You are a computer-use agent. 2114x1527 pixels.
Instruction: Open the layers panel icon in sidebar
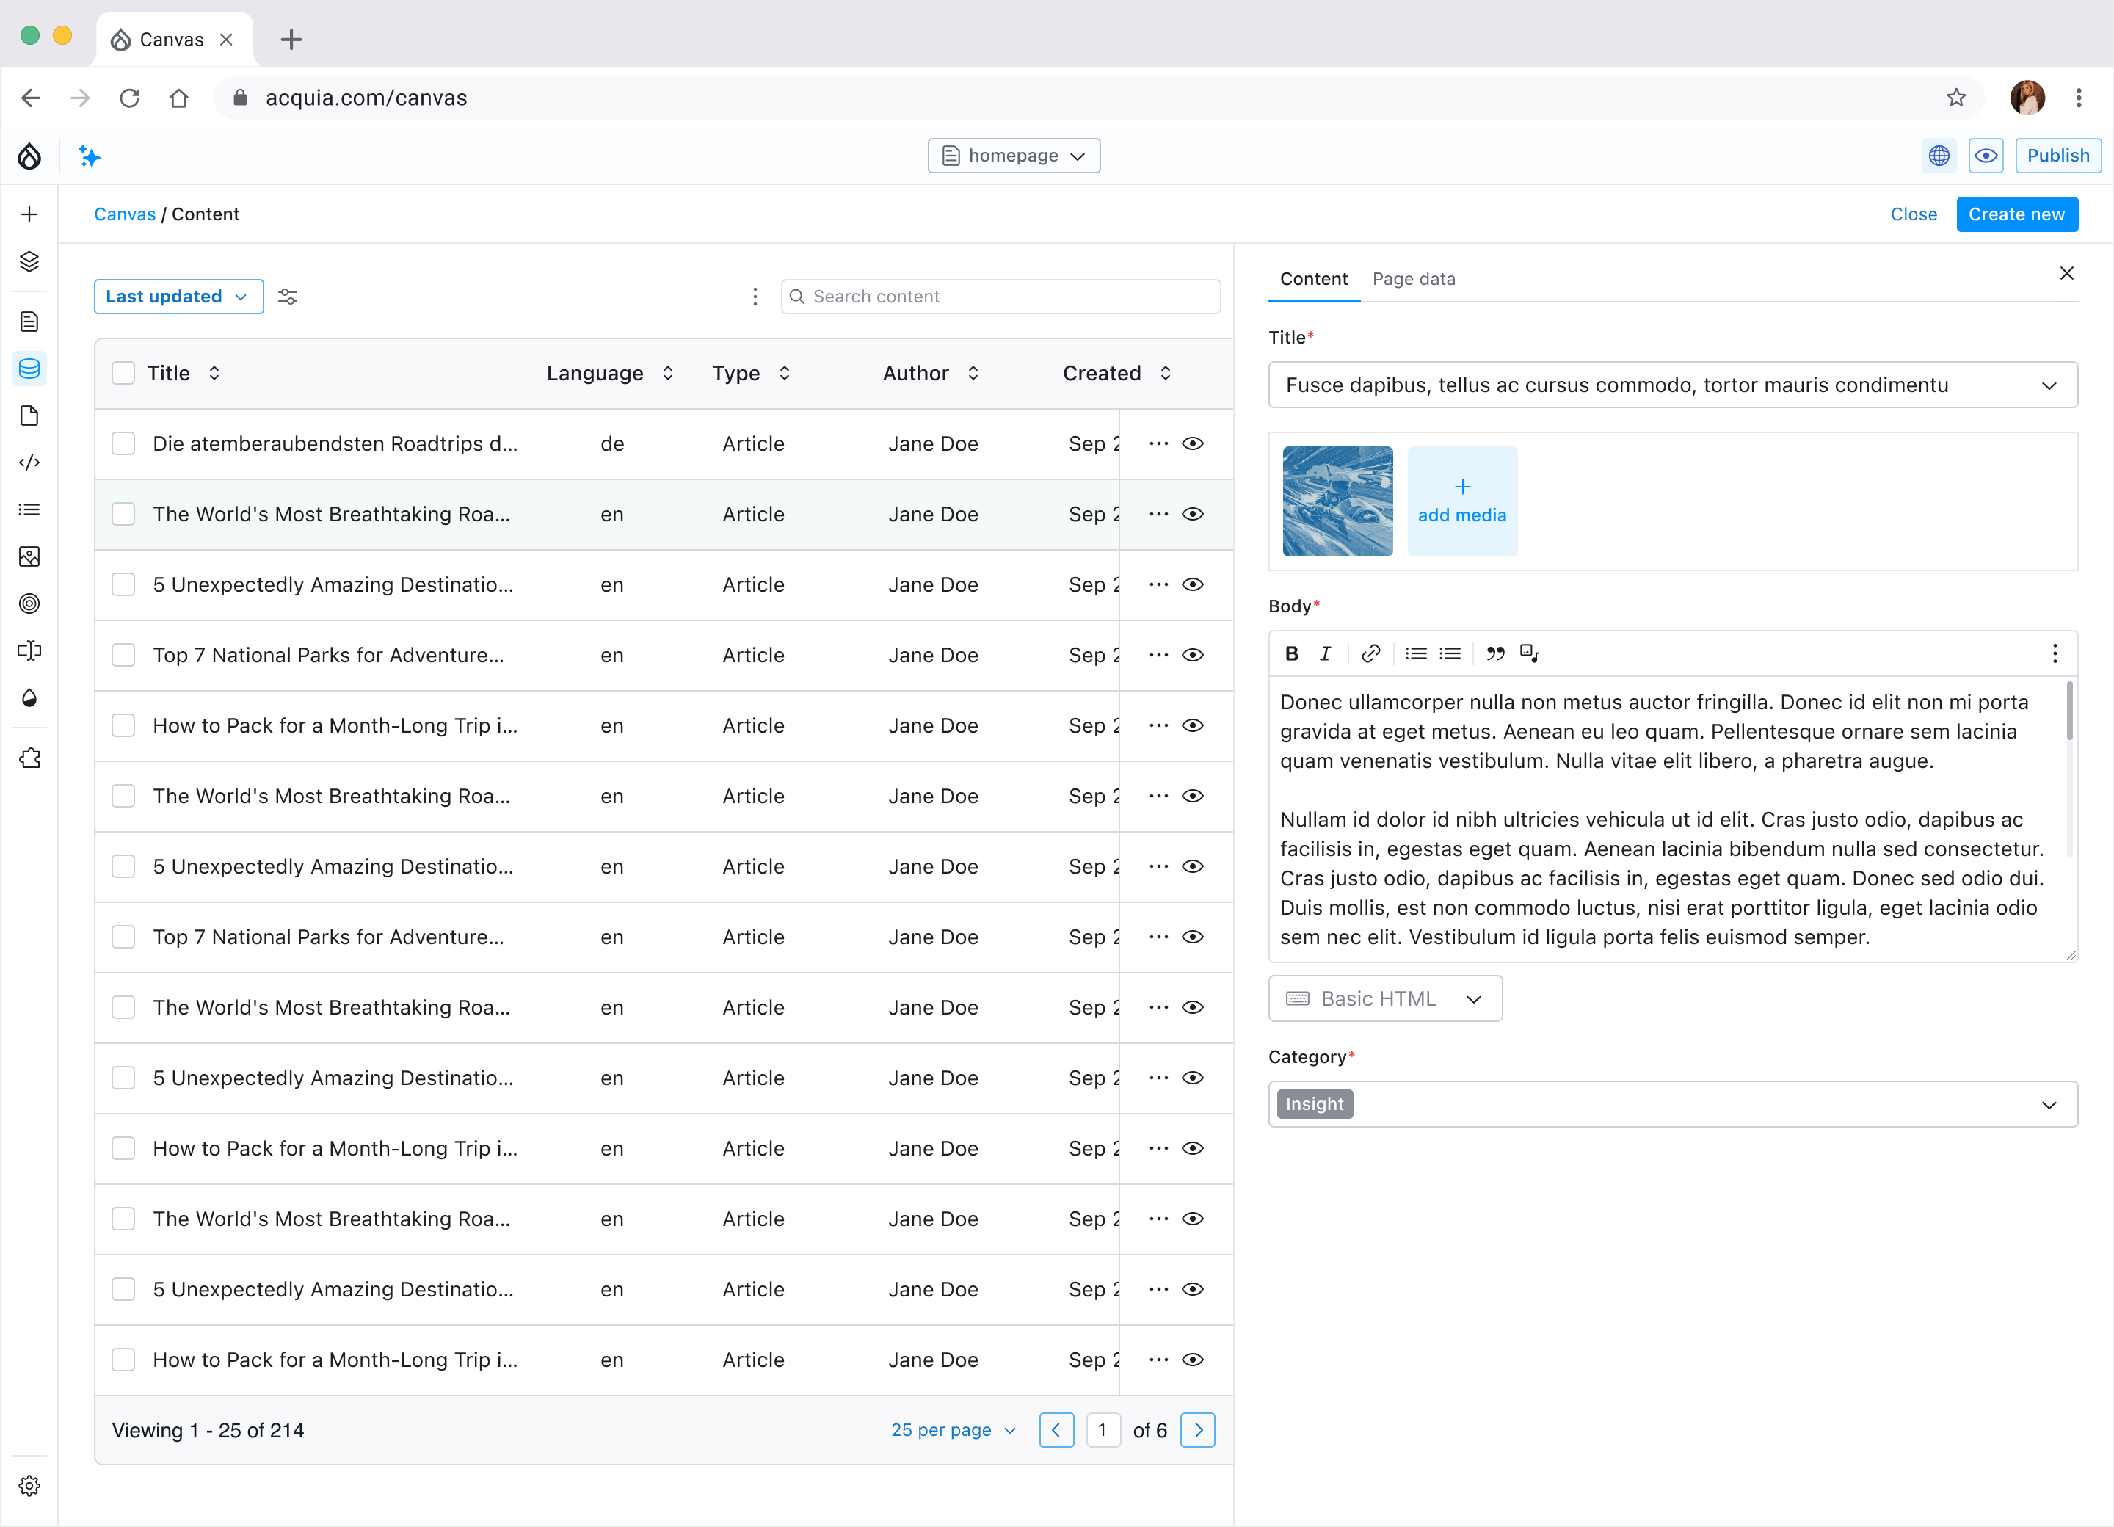[29, 261]
